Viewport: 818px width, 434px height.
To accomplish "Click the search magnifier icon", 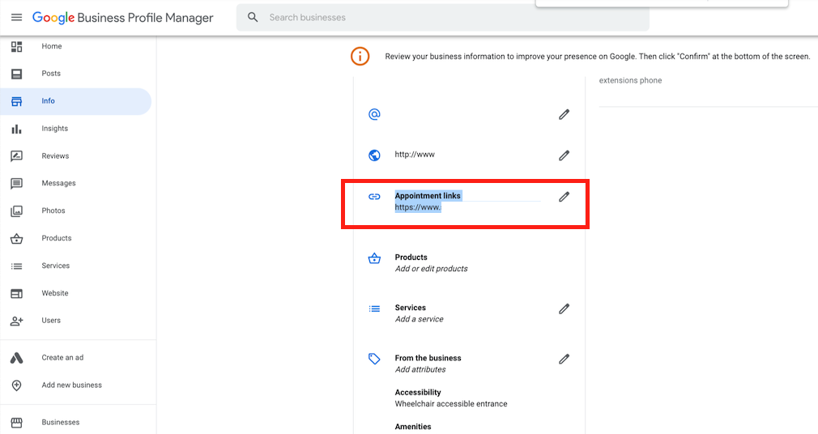I will pyautogui.click(x=253, y=17).
